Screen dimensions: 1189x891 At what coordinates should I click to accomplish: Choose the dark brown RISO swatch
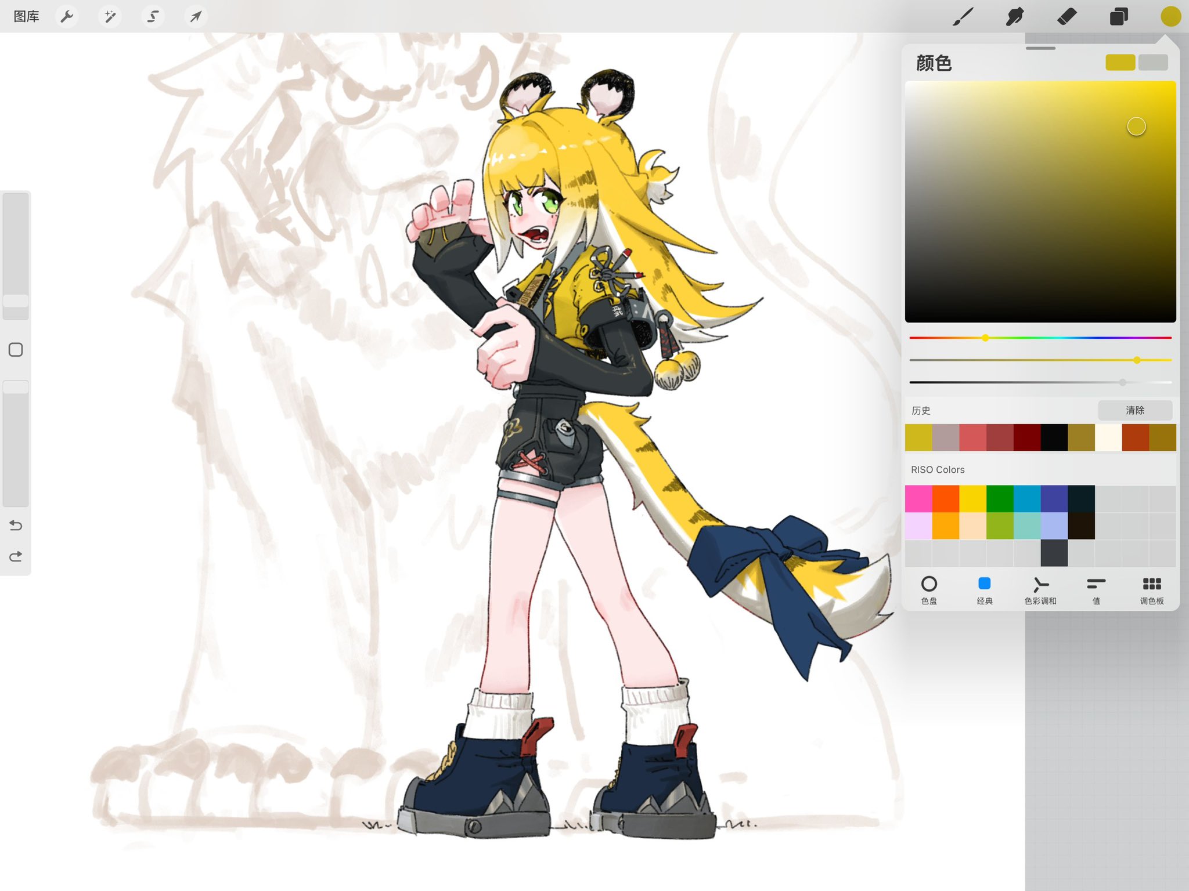pyautogui.click(x=1081, y=526)
